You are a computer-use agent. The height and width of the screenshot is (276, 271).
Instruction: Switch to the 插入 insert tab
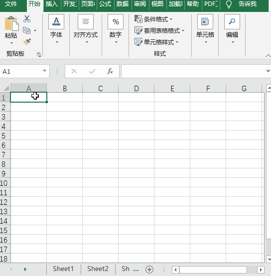pos(52,4)
